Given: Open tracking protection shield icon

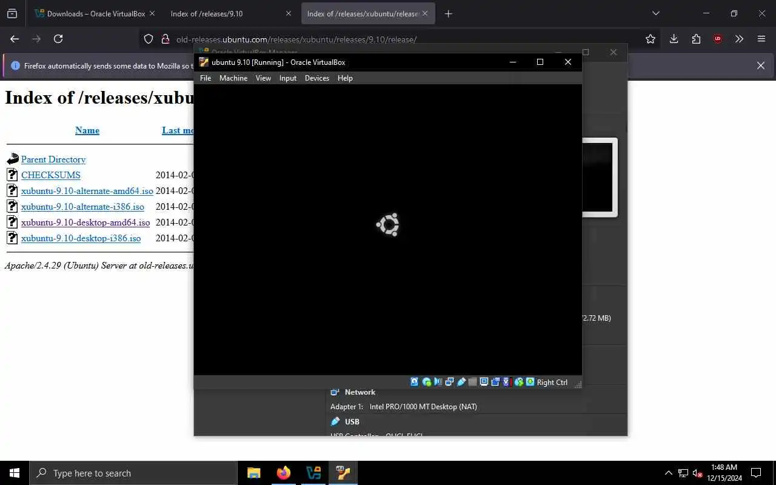Looking at the screenshot, I should click(x=149, y=39).
